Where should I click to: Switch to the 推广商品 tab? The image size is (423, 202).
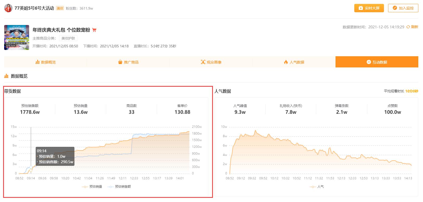128,62
